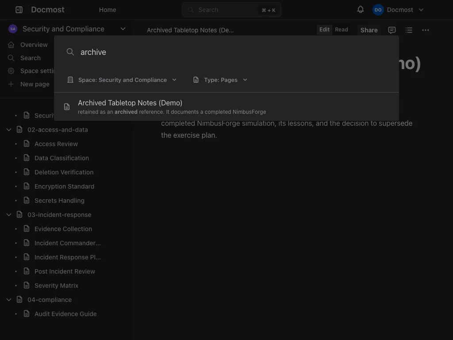
Task: Open Search in the sidebar
Action: coord(31,58)
